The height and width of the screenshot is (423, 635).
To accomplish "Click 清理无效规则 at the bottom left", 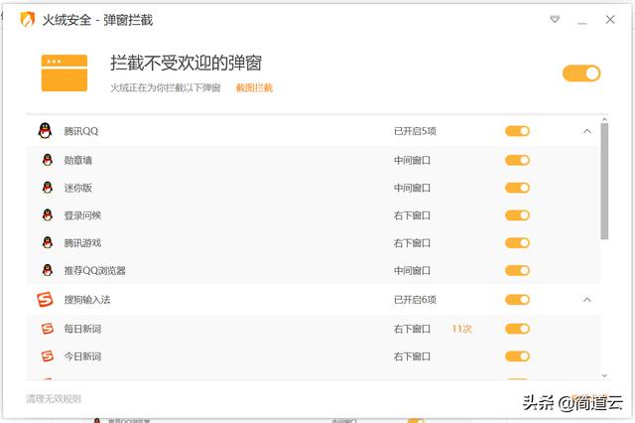I will [54, 399].
